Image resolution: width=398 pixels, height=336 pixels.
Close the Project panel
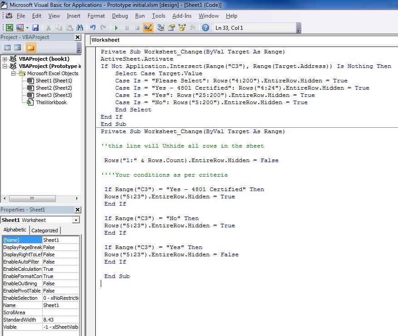pos(78,38)
